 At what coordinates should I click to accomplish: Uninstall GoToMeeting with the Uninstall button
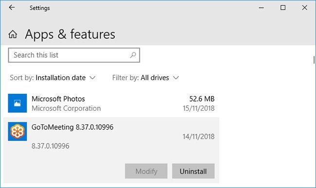point(193,171)
